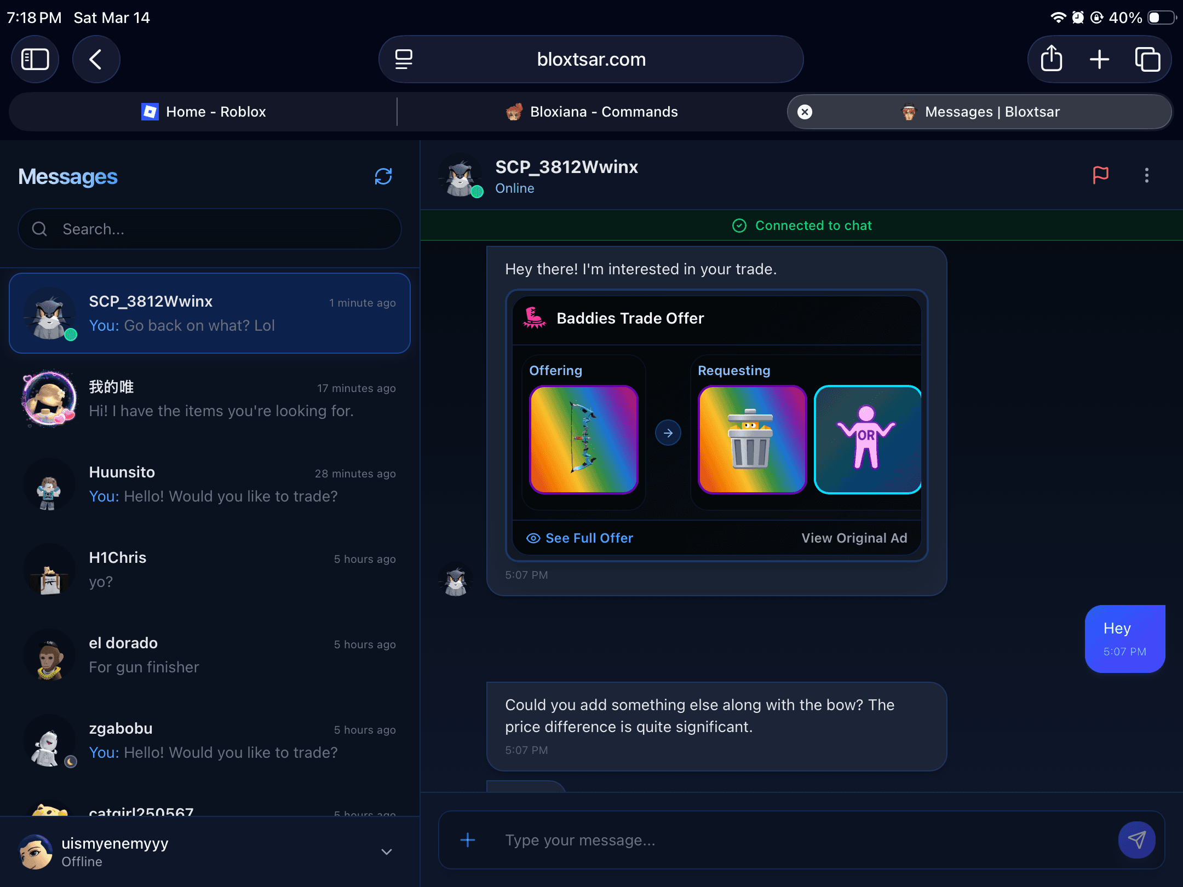Image resolution: width=1183 pixels, height=887 pixels.
Task: Click the arrow between Offering and Requesting
Action: pyautogui.click(x=668, y=433)
